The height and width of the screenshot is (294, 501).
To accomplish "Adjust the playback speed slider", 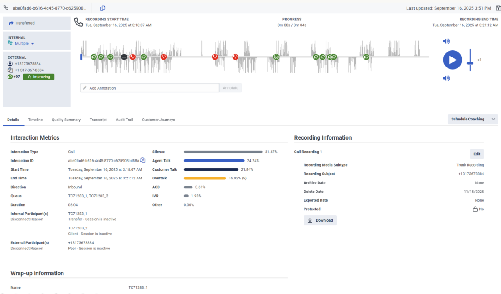I will (470, 63).
